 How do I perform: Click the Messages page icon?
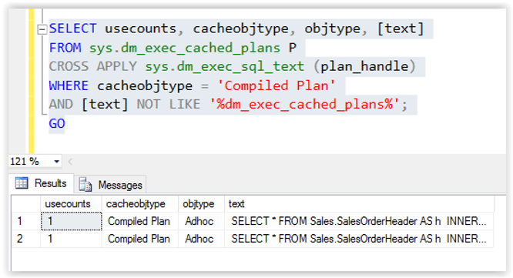coord(85,185)
